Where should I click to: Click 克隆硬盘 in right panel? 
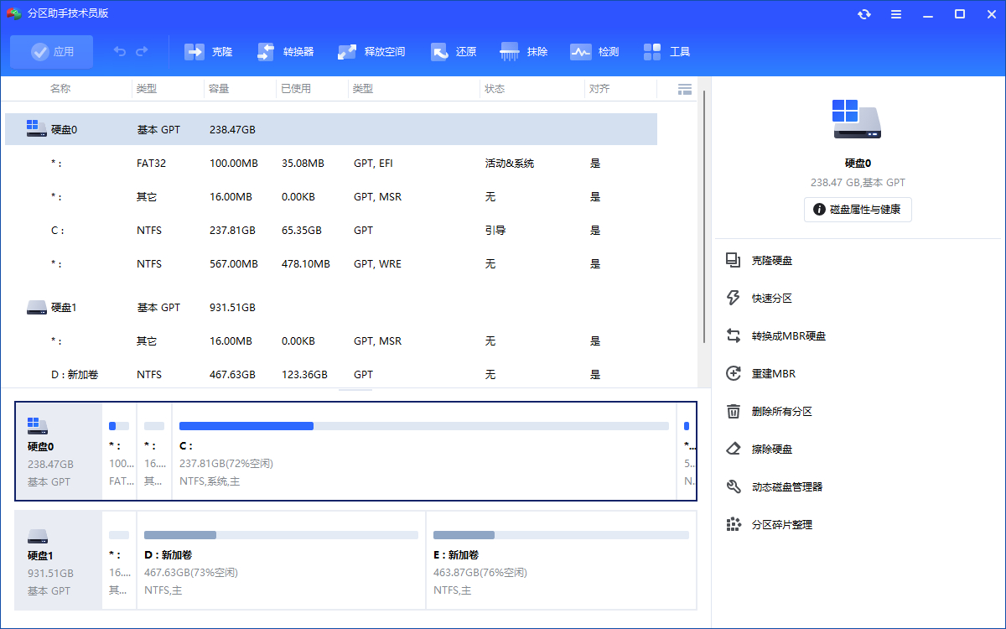pyautogui.click(x=772, y=261)
